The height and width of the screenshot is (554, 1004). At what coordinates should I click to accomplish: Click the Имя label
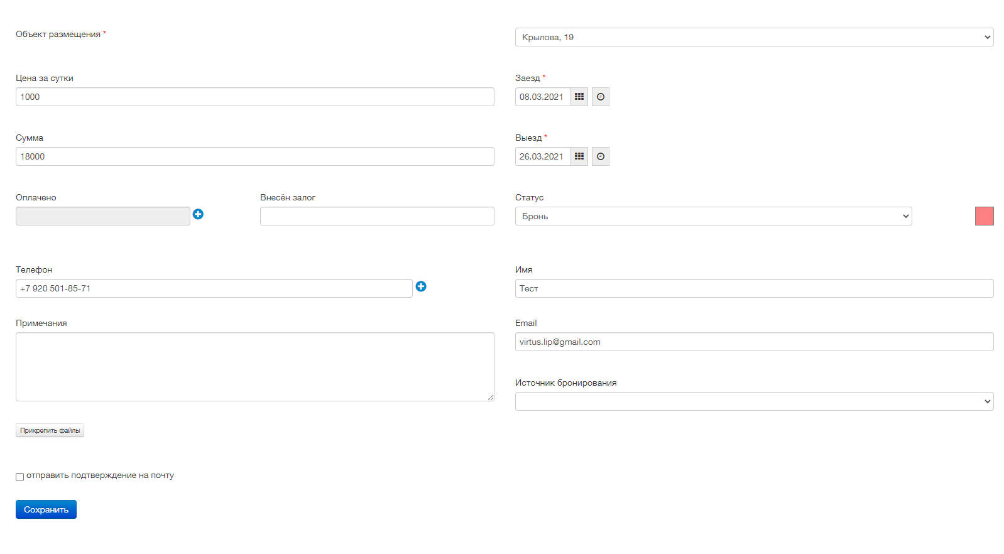[x=524, y=270]
